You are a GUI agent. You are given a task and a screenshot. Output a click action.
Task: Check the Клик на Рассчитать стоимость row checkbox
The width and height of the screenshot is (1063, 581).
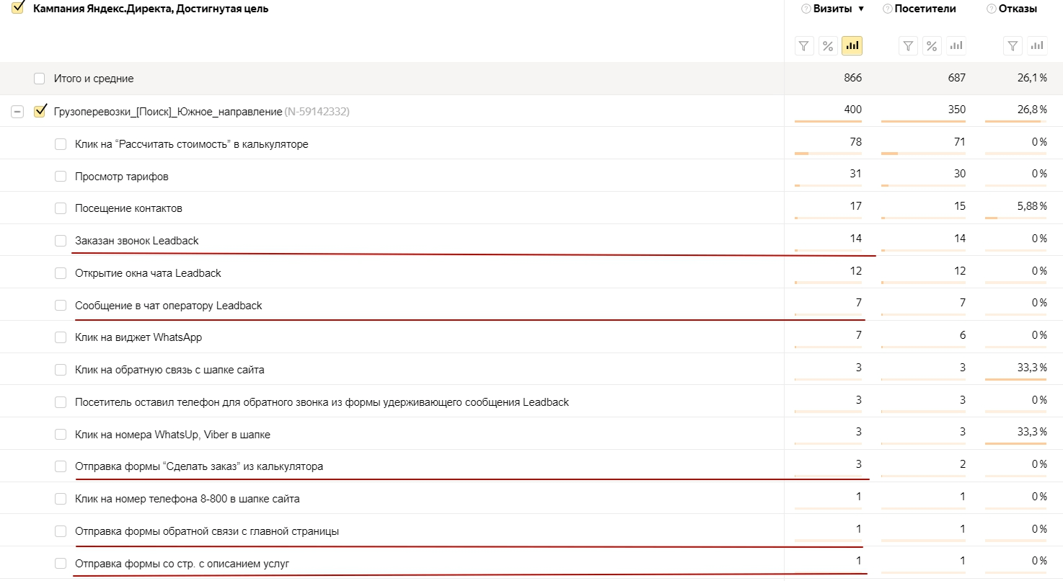tap(61, 144)
